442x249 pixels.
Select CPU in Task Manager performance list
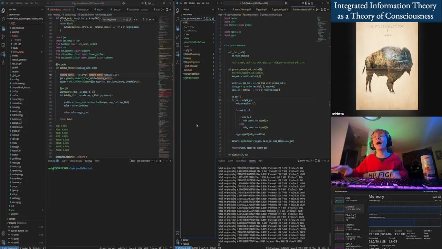[348, 200]
